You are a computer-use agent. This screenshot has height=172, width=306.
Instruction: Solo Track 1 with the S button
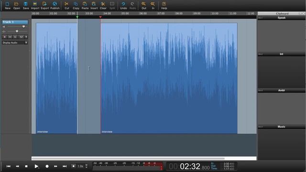pyautogui.click(x=15, y=37)
